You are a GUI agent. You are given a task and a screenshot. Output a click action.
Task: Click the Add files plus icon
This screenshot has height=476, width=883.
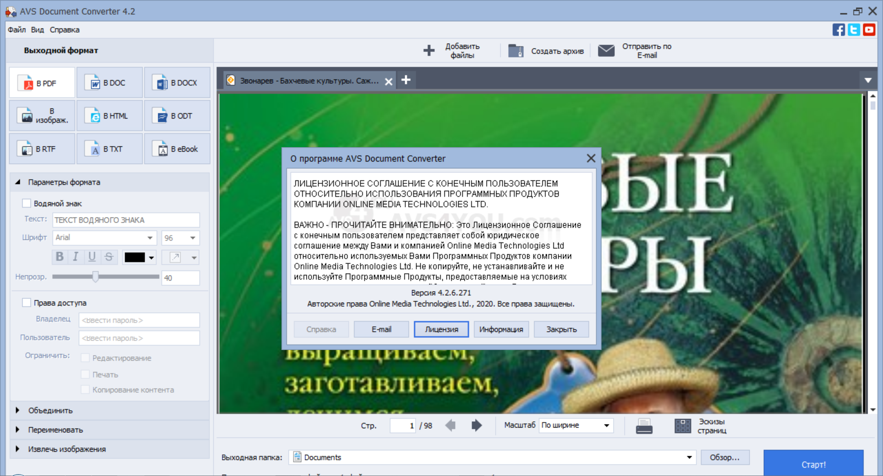pos(429,51)
